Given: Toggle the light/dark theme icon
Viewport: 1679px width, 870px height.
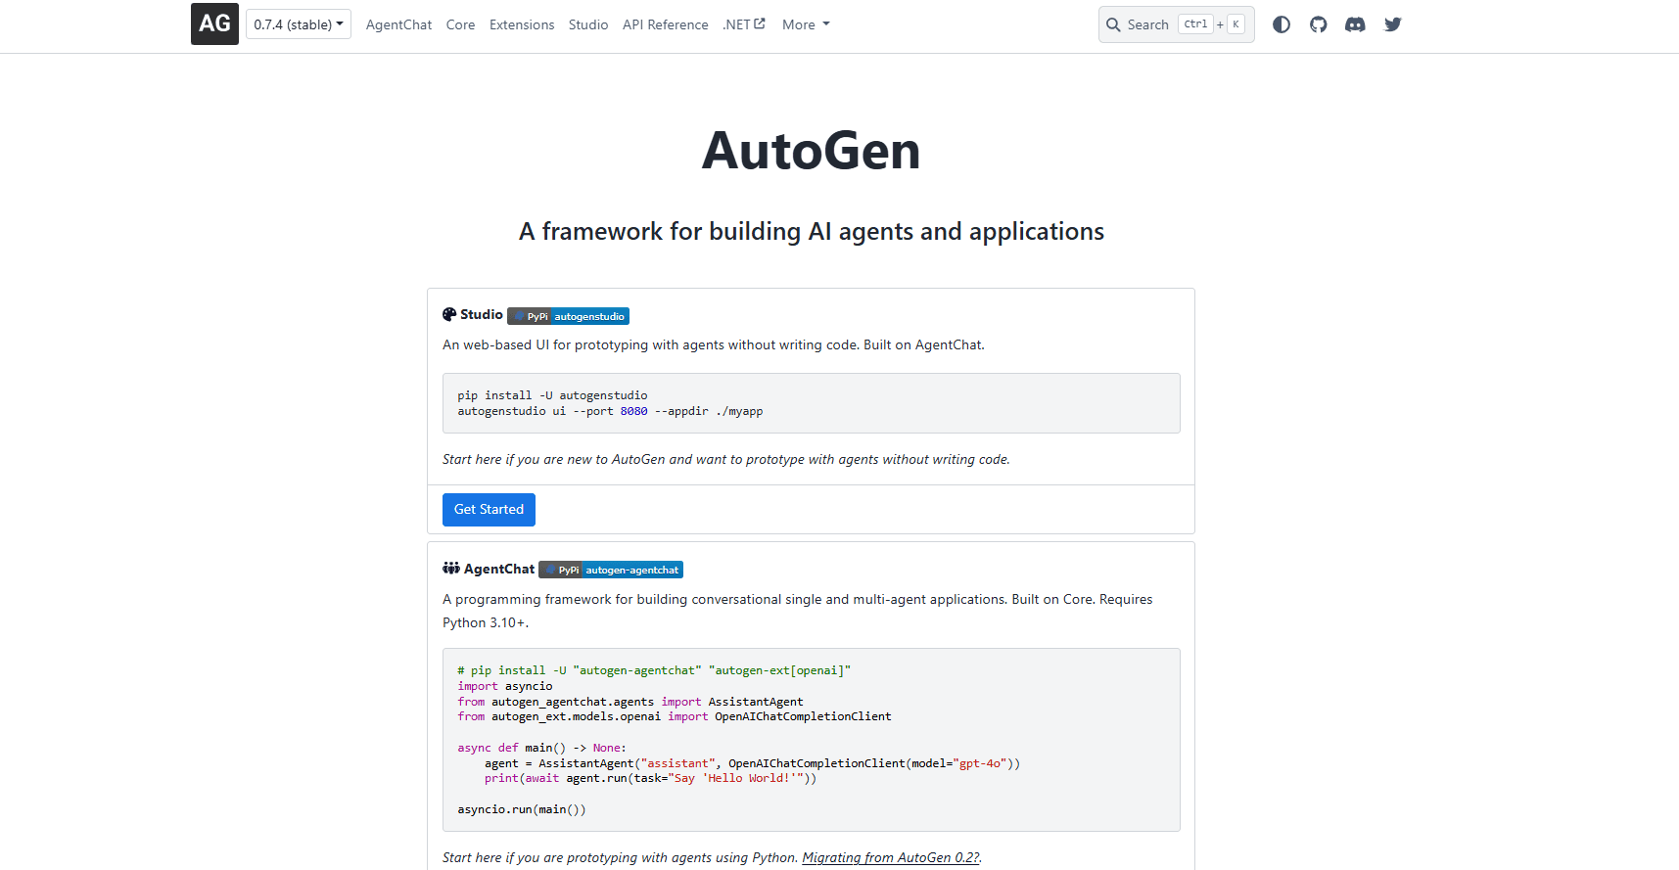Looking at the screenshot, I should coord(1282,24).
